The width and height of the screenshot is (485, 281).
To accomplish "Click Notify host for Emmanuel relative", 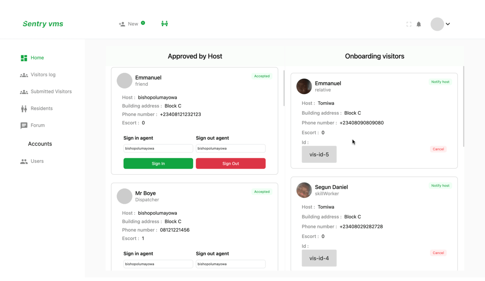I will (x=440, y=82).
